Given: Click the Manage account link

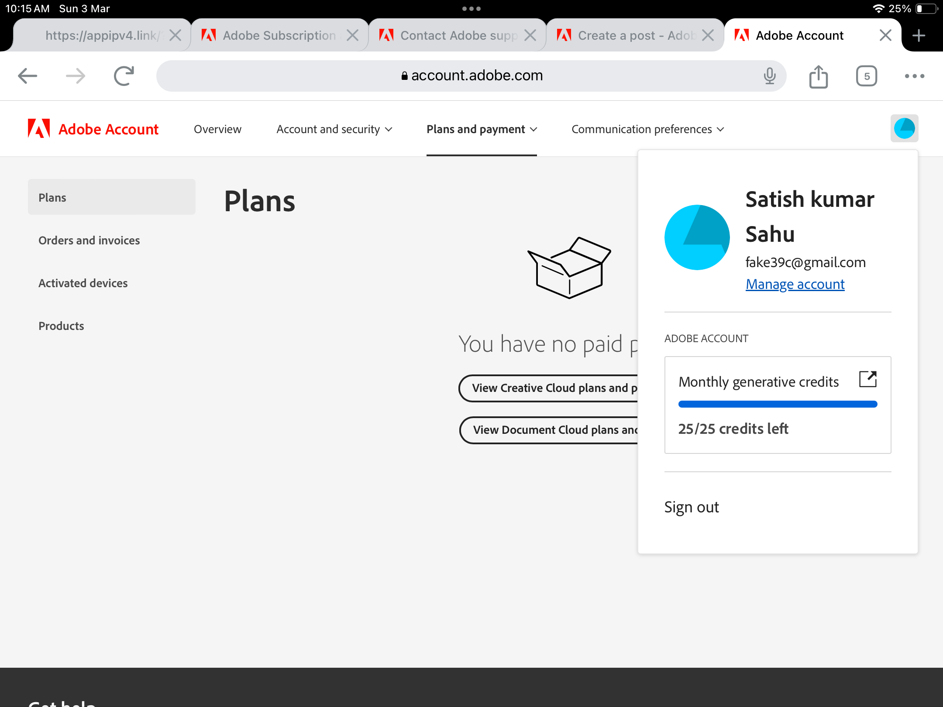Looking at the screenshot, I should coord(795,284).
